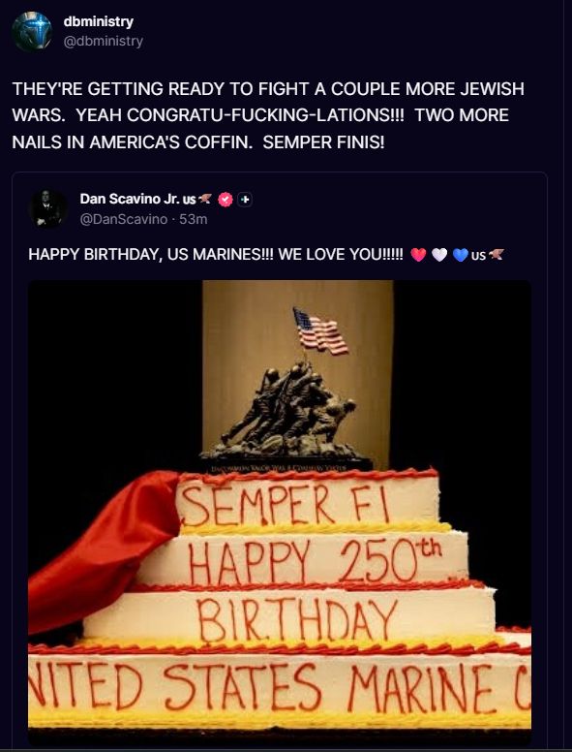This screenshot has width=572, height=752.
Task: Click the white heart emoji in quoted post
Action: 439,255
